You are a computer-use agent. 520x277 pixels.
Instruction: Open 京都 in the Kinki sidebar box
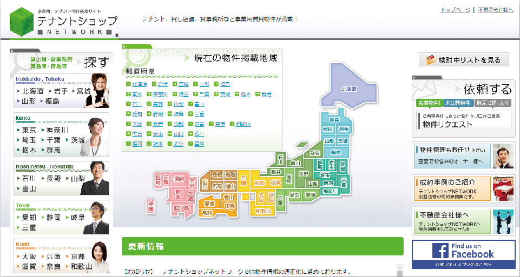tap(77, 256)
